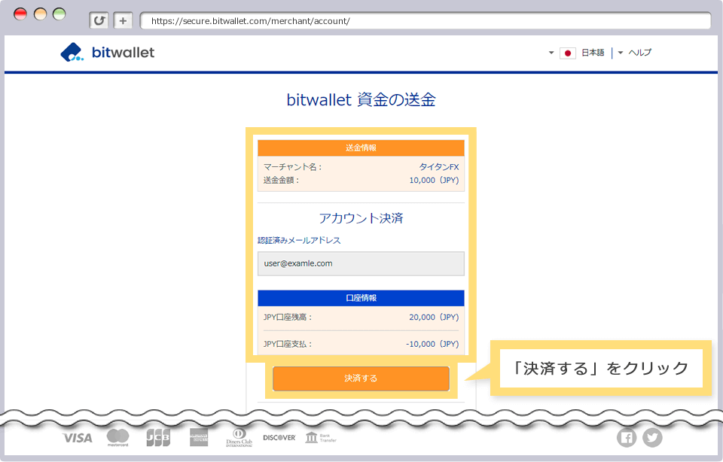Viewport: 723px width, 462px height.
Task: Select payment value -10,000 (JPY)
Action: point(432,344)
